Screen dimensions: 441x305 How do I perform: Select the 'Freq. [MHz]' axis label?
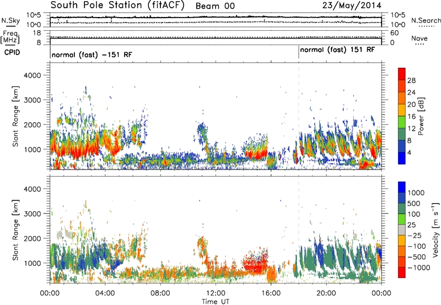coord(10,37)
